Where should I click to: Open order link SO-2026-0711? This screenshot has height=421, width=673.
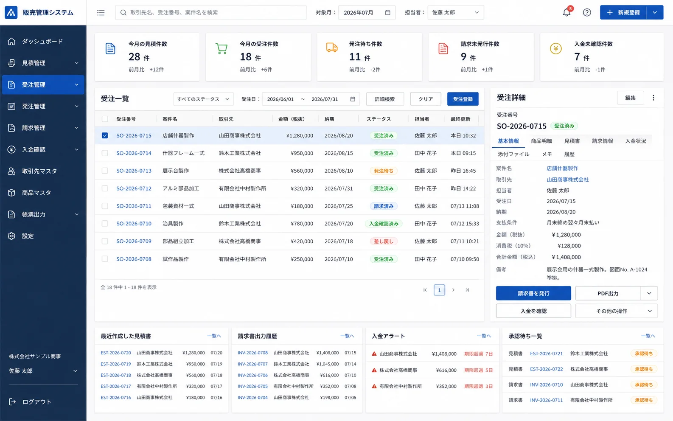[134, 206]
